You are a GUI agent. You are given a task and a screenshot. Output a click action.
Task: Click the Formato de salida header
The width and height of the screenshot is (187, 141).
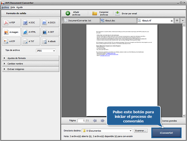tap(16, 13)
